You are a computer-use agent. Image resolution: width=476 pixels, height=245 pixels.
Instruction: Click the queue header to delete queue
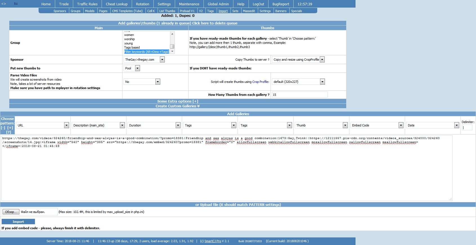pos(178,23)
